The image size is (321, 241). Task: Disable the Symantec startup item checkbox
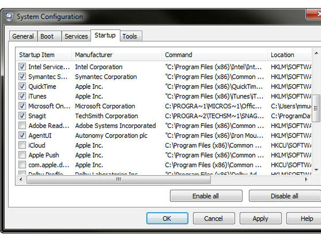[22, 77]
